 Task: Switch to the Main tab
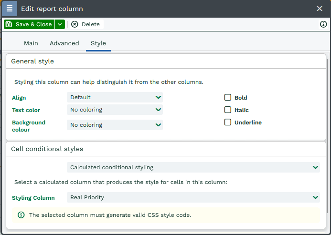[31, 43]
